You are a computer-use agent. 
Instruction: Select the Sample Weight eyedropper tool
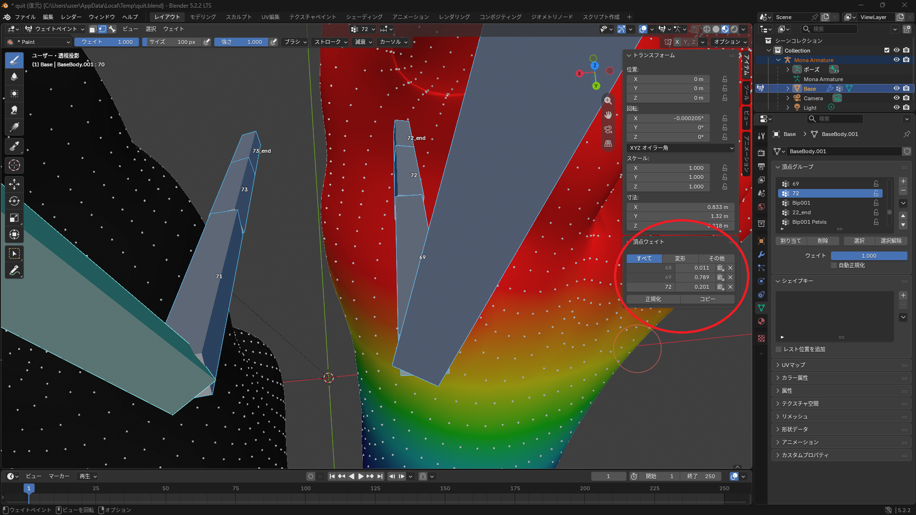14,146
